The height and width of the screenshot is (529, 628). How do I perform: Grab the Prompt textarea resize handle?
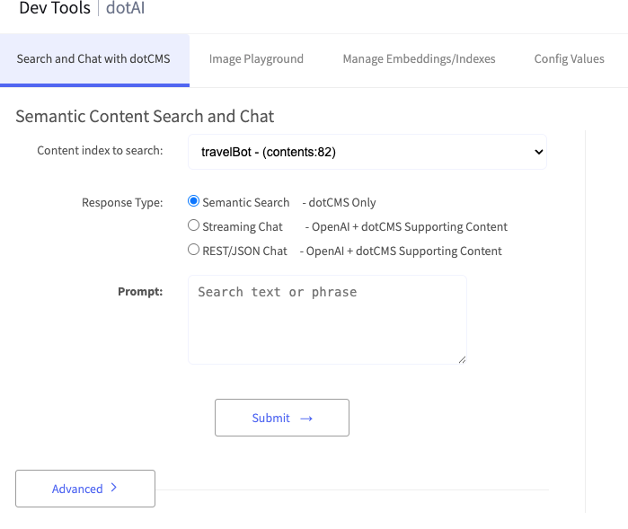pyautogui.click(x=462, y=359)
